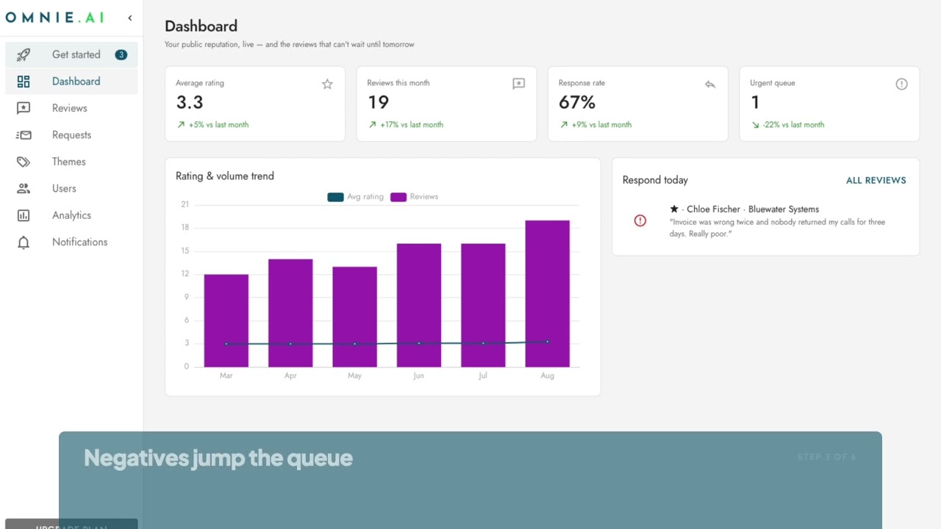Collapse the sidebar with the chevron arrow
Screen dimensions: 941x529
130,18
